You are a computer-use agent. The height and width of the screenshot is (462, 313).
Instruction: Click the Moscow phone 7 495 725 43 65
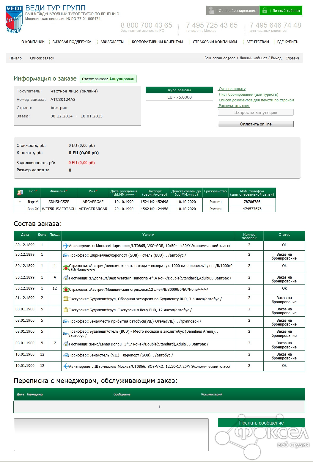pos(212,25)
